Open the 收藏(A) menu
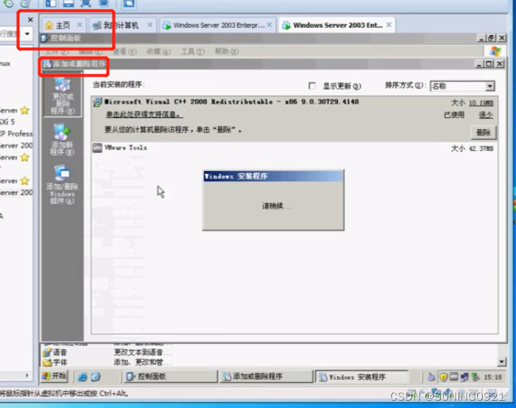516x408 pixels. (x=158, y=52)
